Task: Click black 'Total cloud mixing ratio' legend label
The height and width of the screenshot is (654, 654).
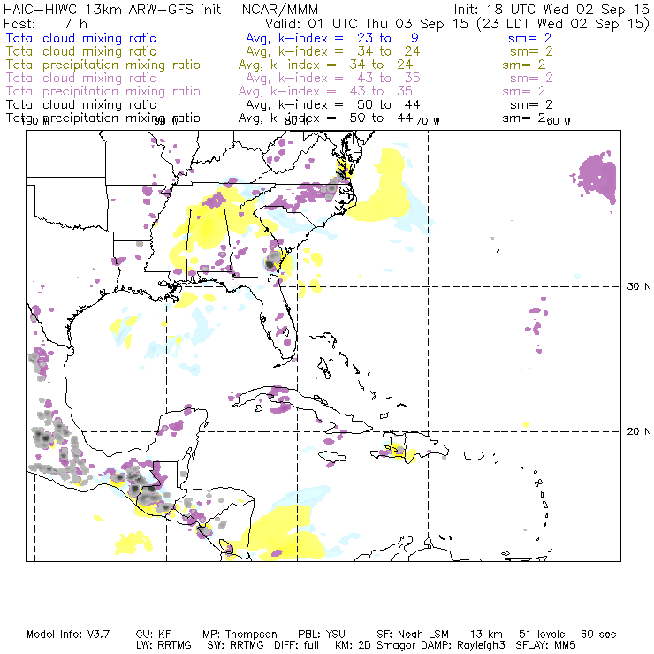Action: (x=81, y=104)
